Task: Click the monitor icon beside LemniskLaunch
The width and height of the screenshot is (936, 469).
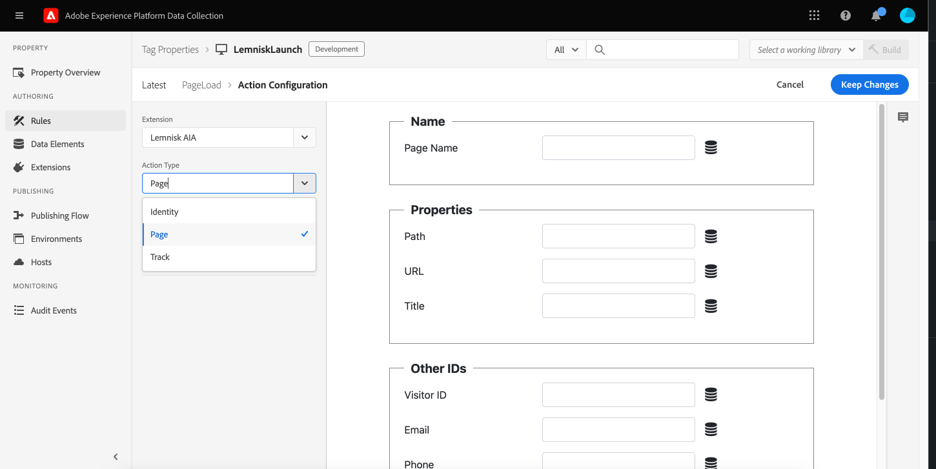Action: click(221, 49)
